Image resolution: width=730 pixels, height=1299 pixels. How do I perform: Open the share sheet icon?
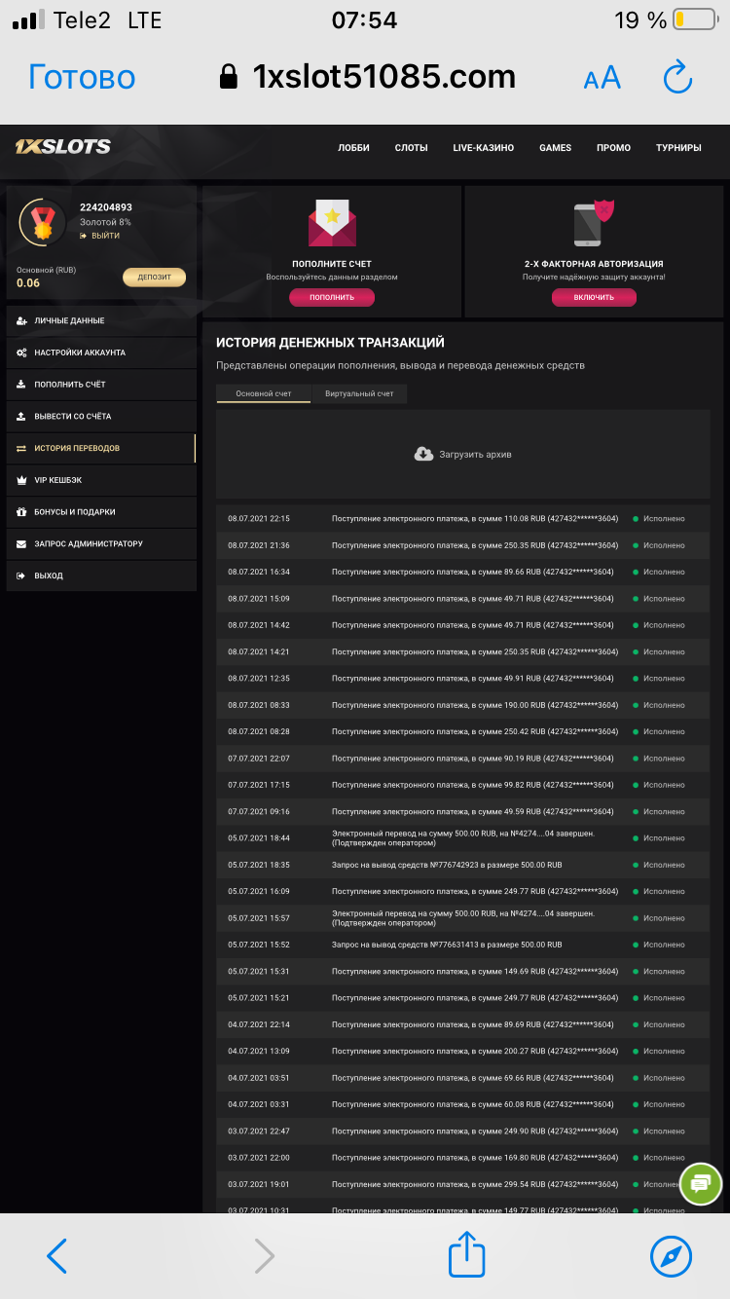click(466, 1255)
